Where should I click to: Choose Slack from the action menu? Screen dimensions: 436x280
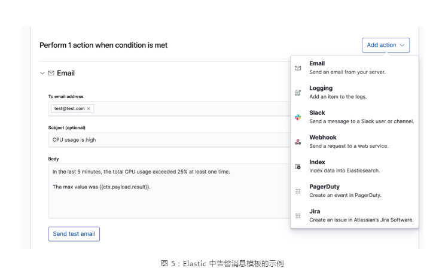tap(355, 117)
